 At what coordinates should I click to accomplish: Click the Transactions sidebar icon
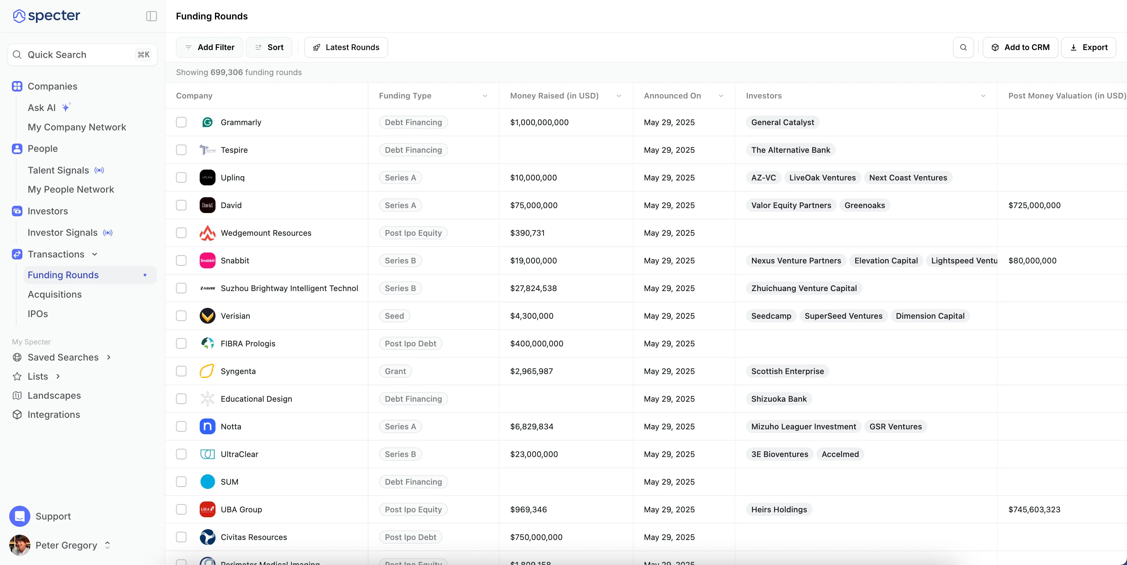[17, 254]
